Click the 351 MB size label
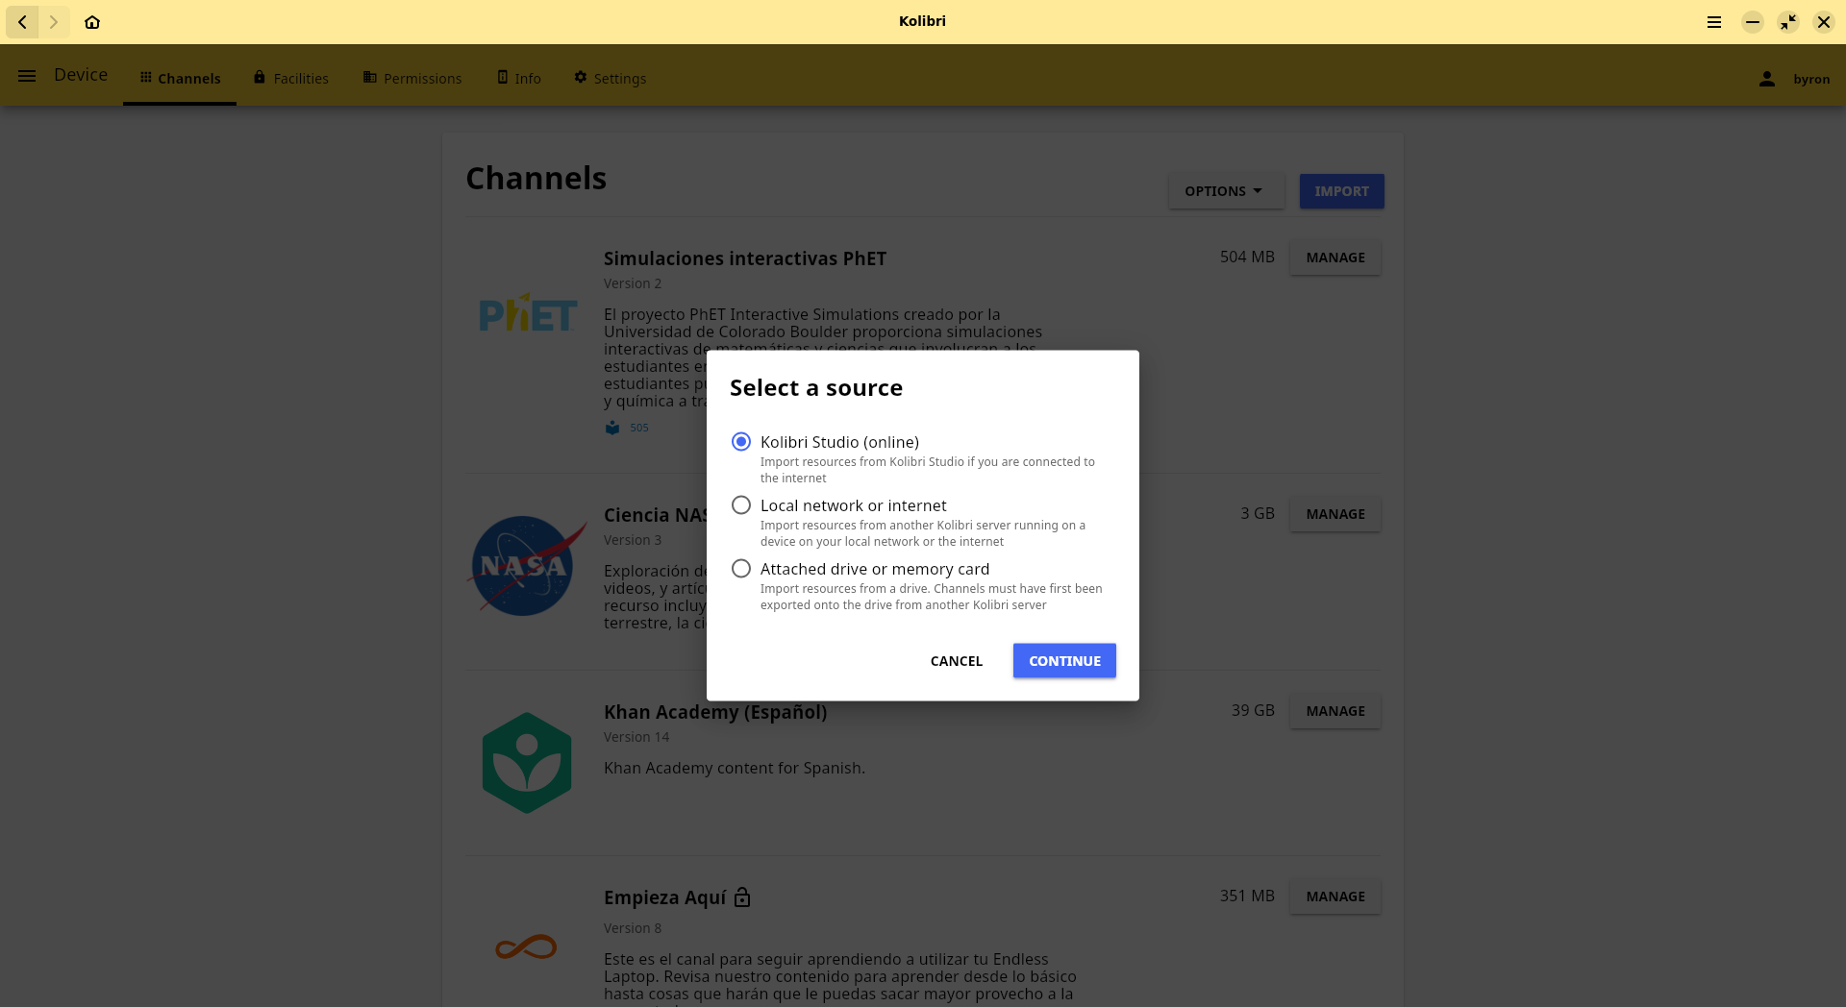Image resolution: width=1846 pixels, height=1007 pixels. coord(1247,896)
